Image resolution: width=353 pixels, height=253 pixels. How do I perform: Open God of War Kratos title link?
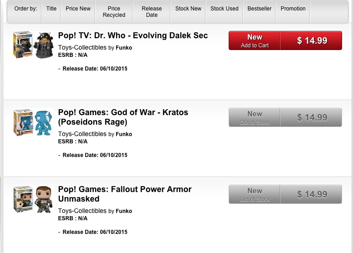(x=123, y=117)
